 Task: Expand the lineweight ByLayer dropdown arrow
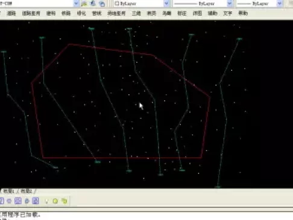pyautogui.click(x=280, y=4)
